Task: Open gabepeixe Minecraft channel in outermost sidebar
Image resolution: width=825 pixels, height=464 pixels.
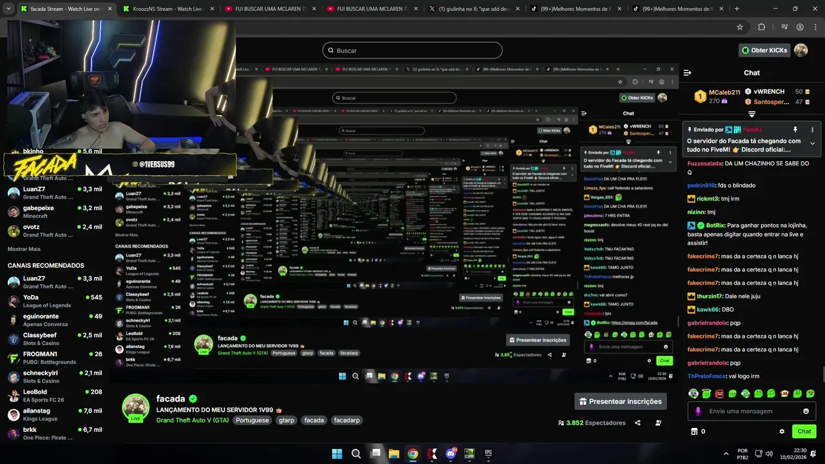Action: coord(55,211)
